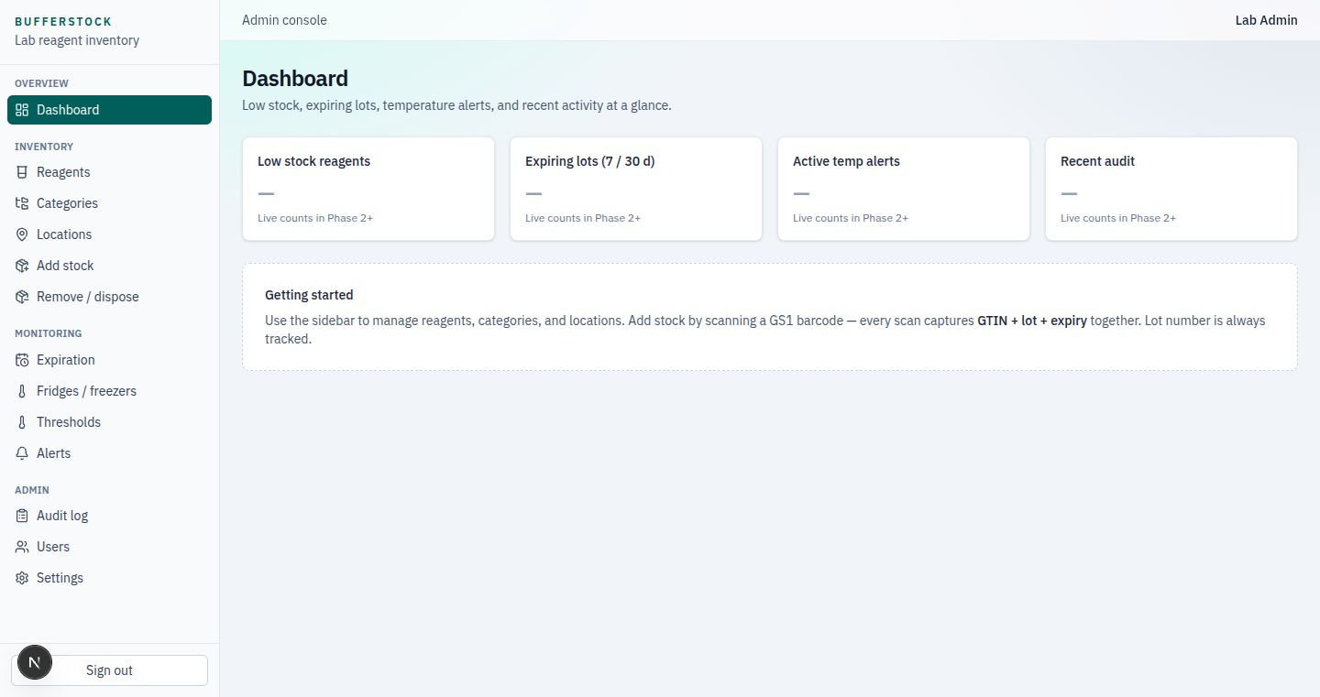Click the Reagents beaker icon
1320x697 pixels.
point(22,172)
